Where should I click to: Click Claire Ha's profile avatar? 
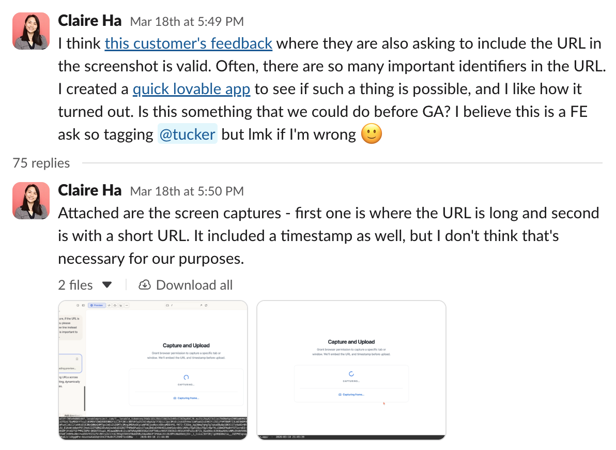pyautogui.click(x=30, y=31)
